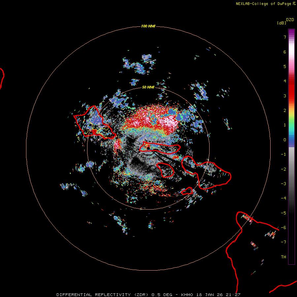Click the -7 value on the color scale

pyautogui.click(x=283, y=242)
